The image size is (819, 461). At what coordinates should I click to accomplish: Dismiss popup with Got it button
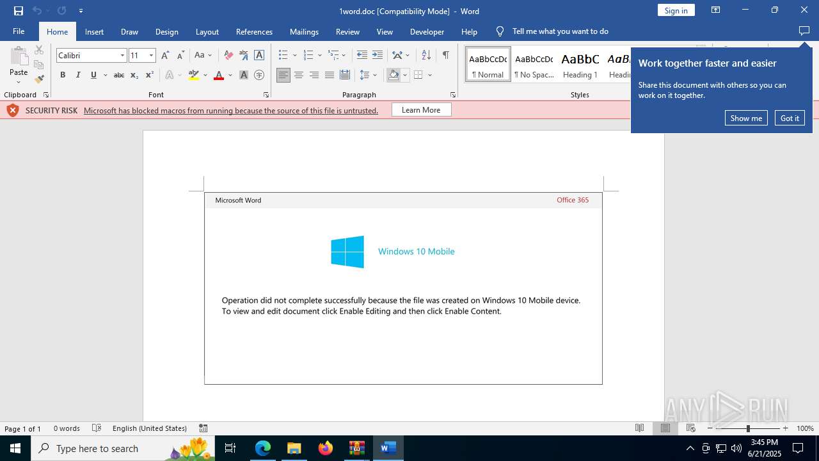[x=790, y=118]
